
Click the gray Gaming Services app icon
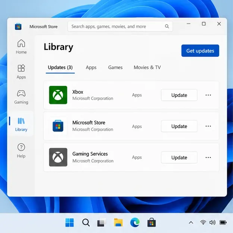(58, 157)
